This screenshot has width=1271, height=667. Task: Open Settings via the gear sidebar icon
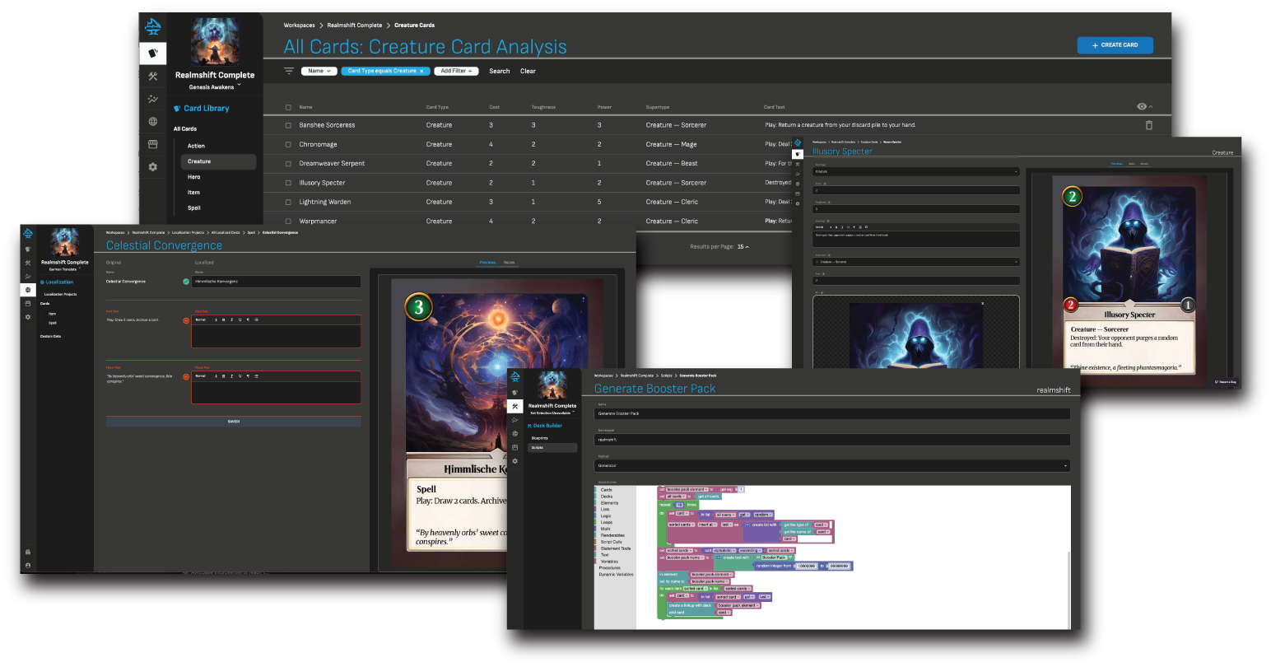click(153, 166)
